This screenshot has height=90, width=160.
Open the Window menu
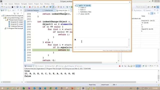click(x=47, y=4)
